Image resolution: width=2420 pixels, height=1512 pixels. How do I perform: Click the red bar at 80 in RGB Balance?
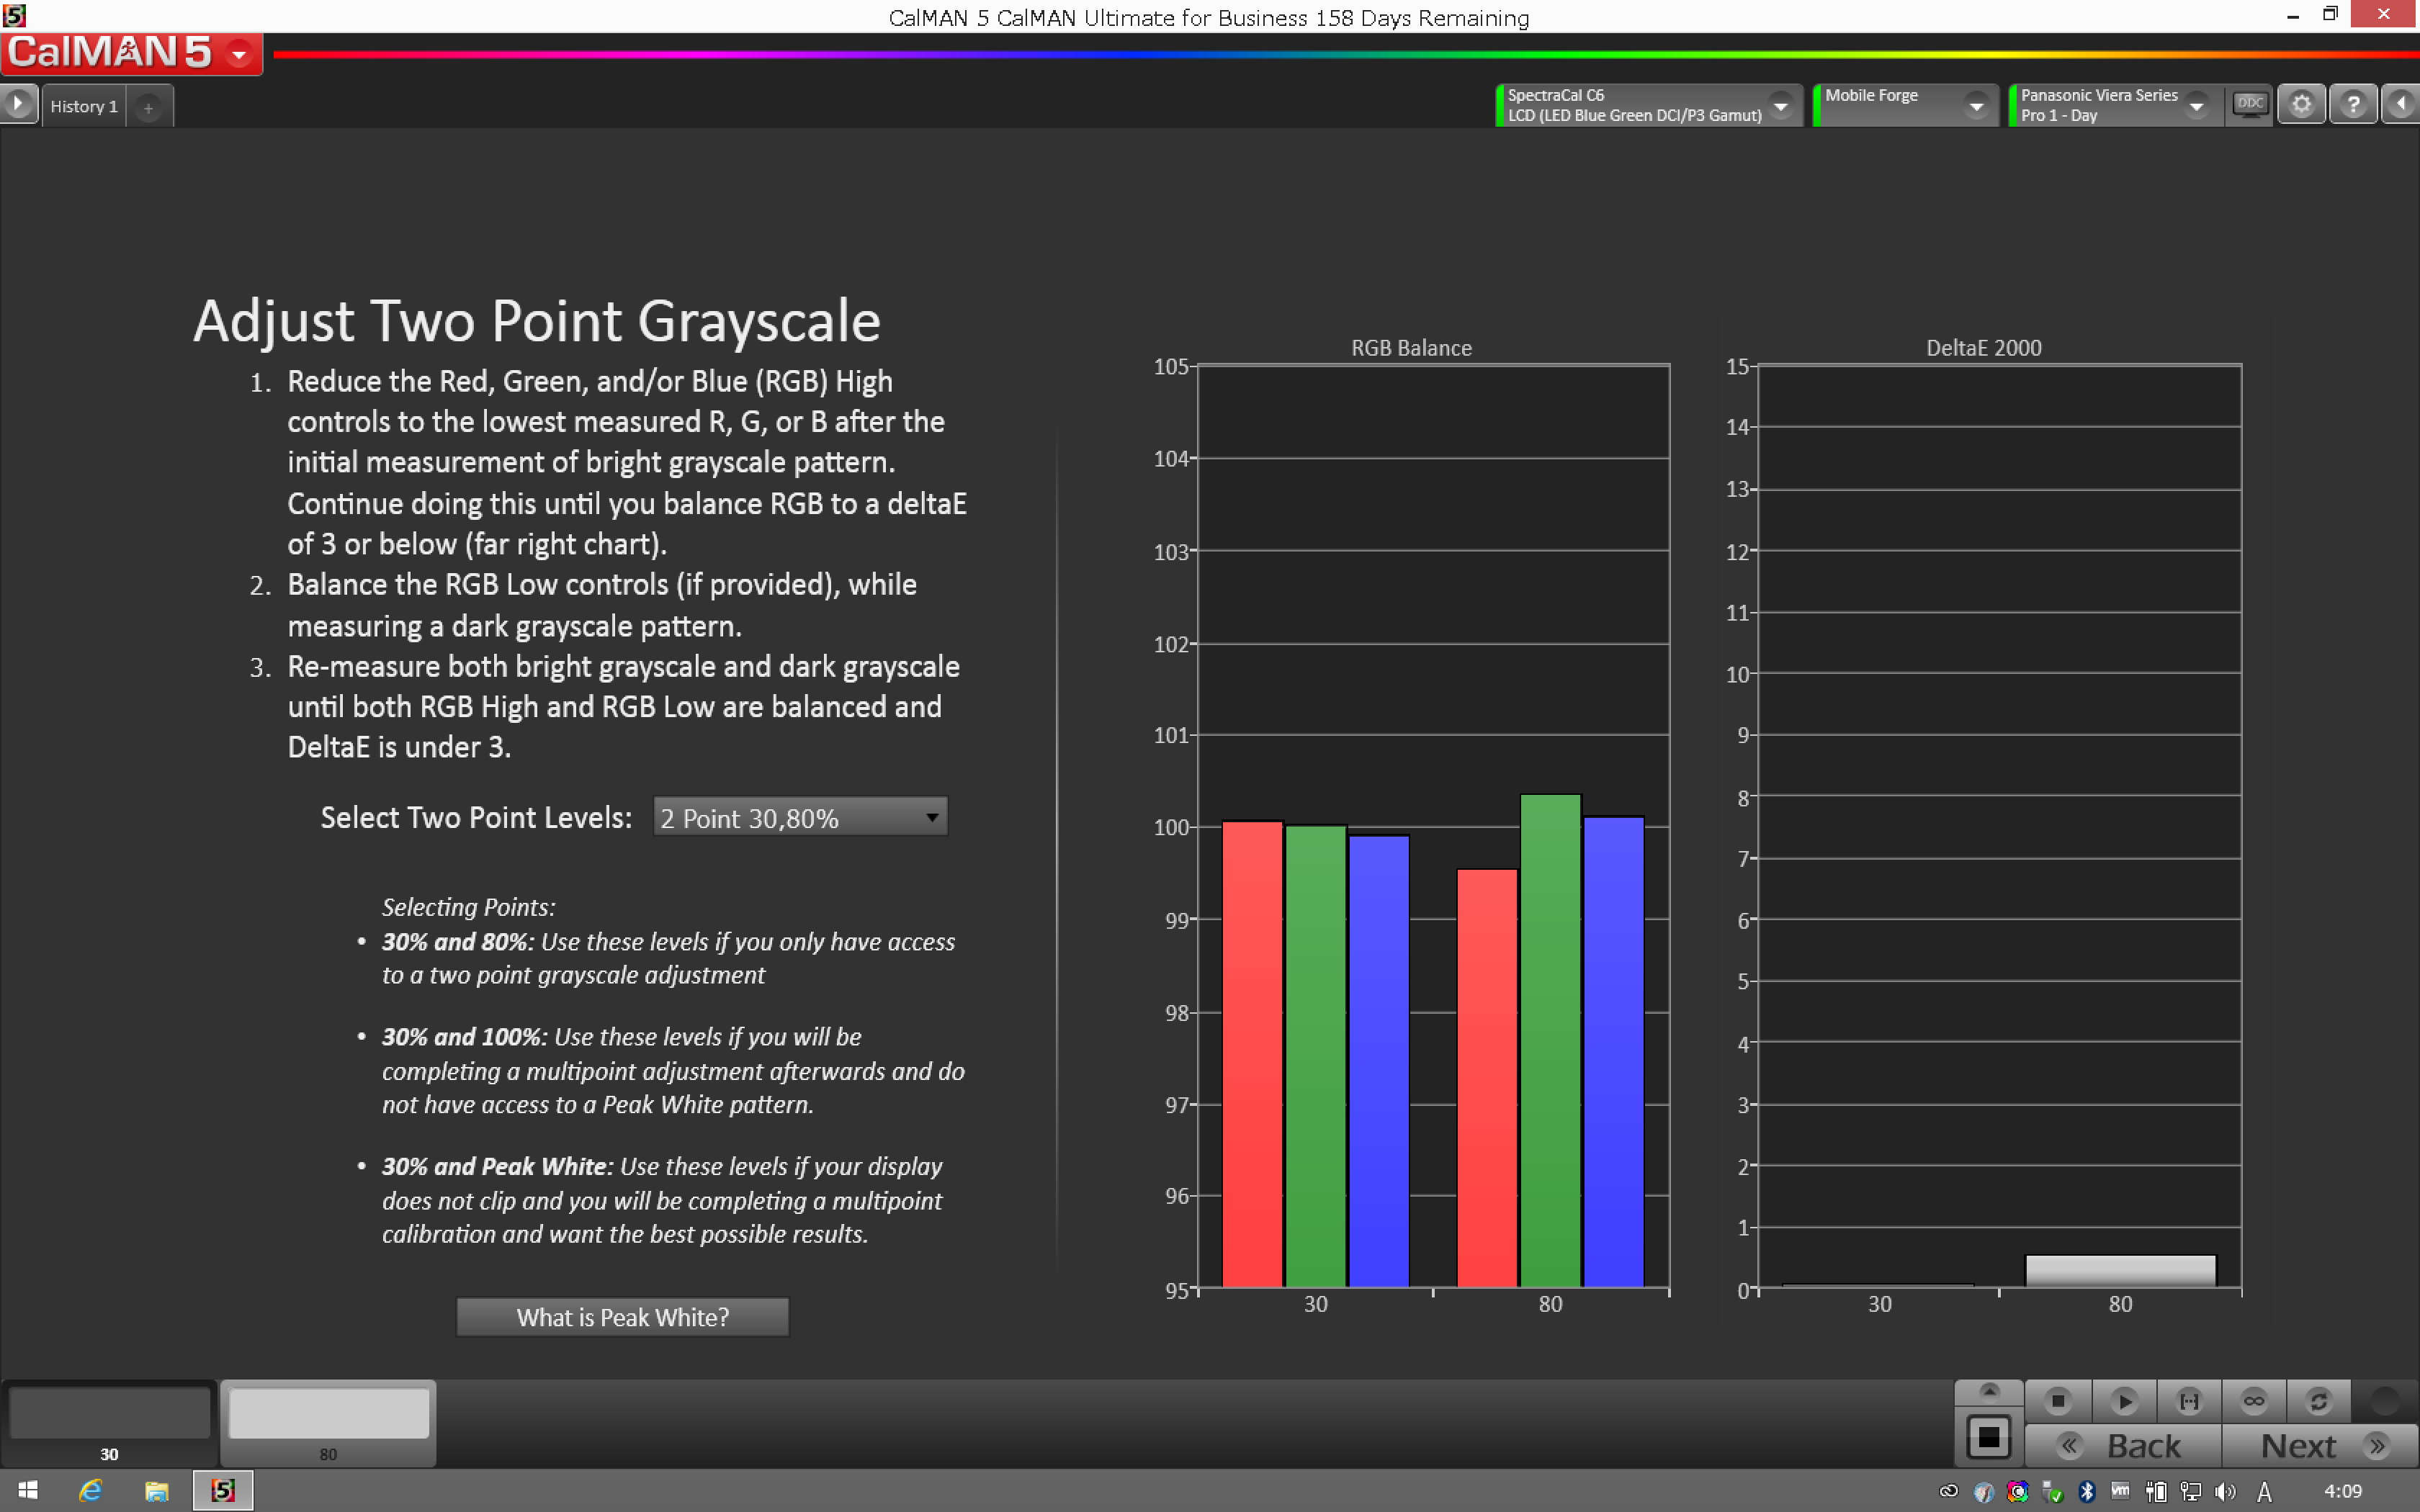[1487, 1078]
